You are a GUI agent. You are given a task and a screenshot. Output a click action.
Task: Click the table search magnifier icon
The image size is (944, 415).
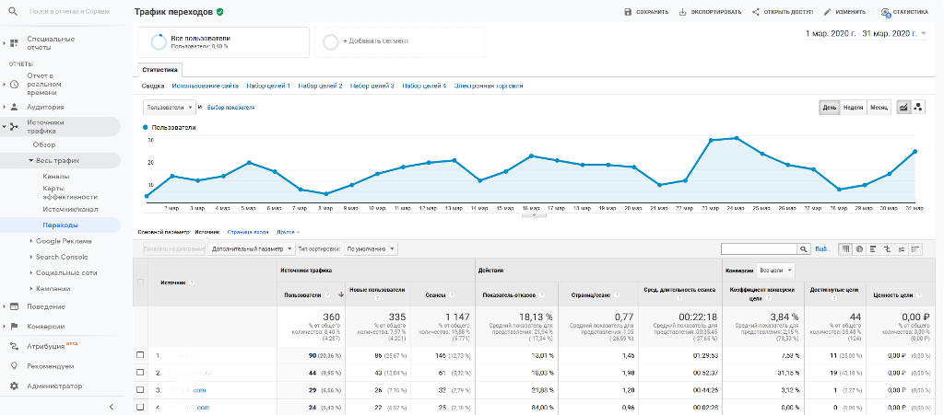[803, 248]
